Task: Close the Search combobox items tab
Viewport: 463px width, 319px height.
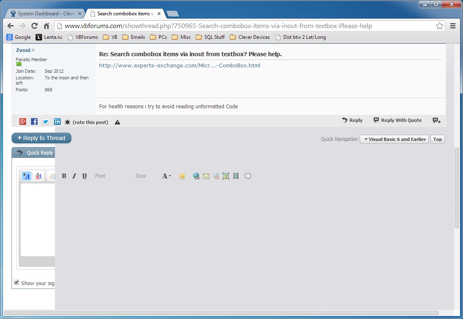Action: (159, 14)
